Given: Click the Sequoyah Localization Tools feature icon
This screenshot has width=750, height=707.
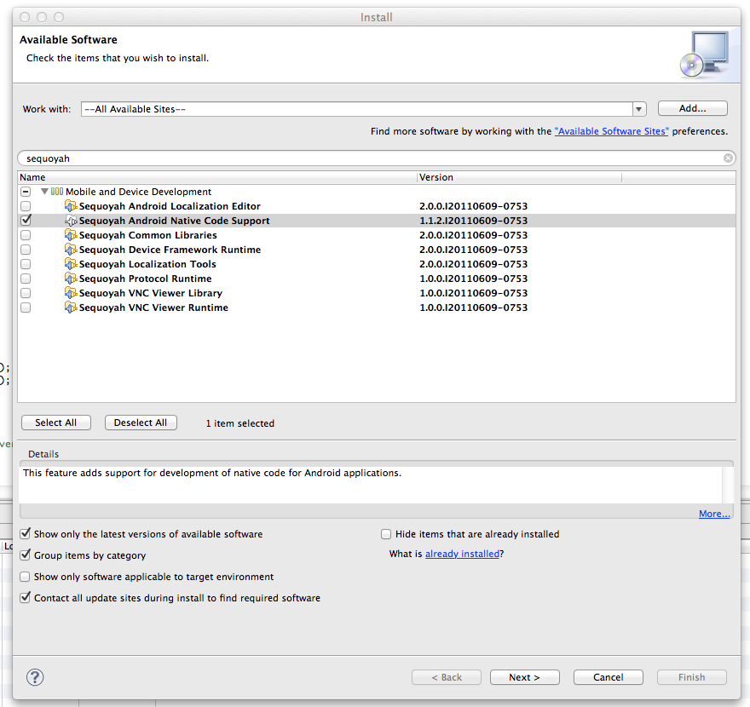Looking at the screenshot, I should (71, 264).
